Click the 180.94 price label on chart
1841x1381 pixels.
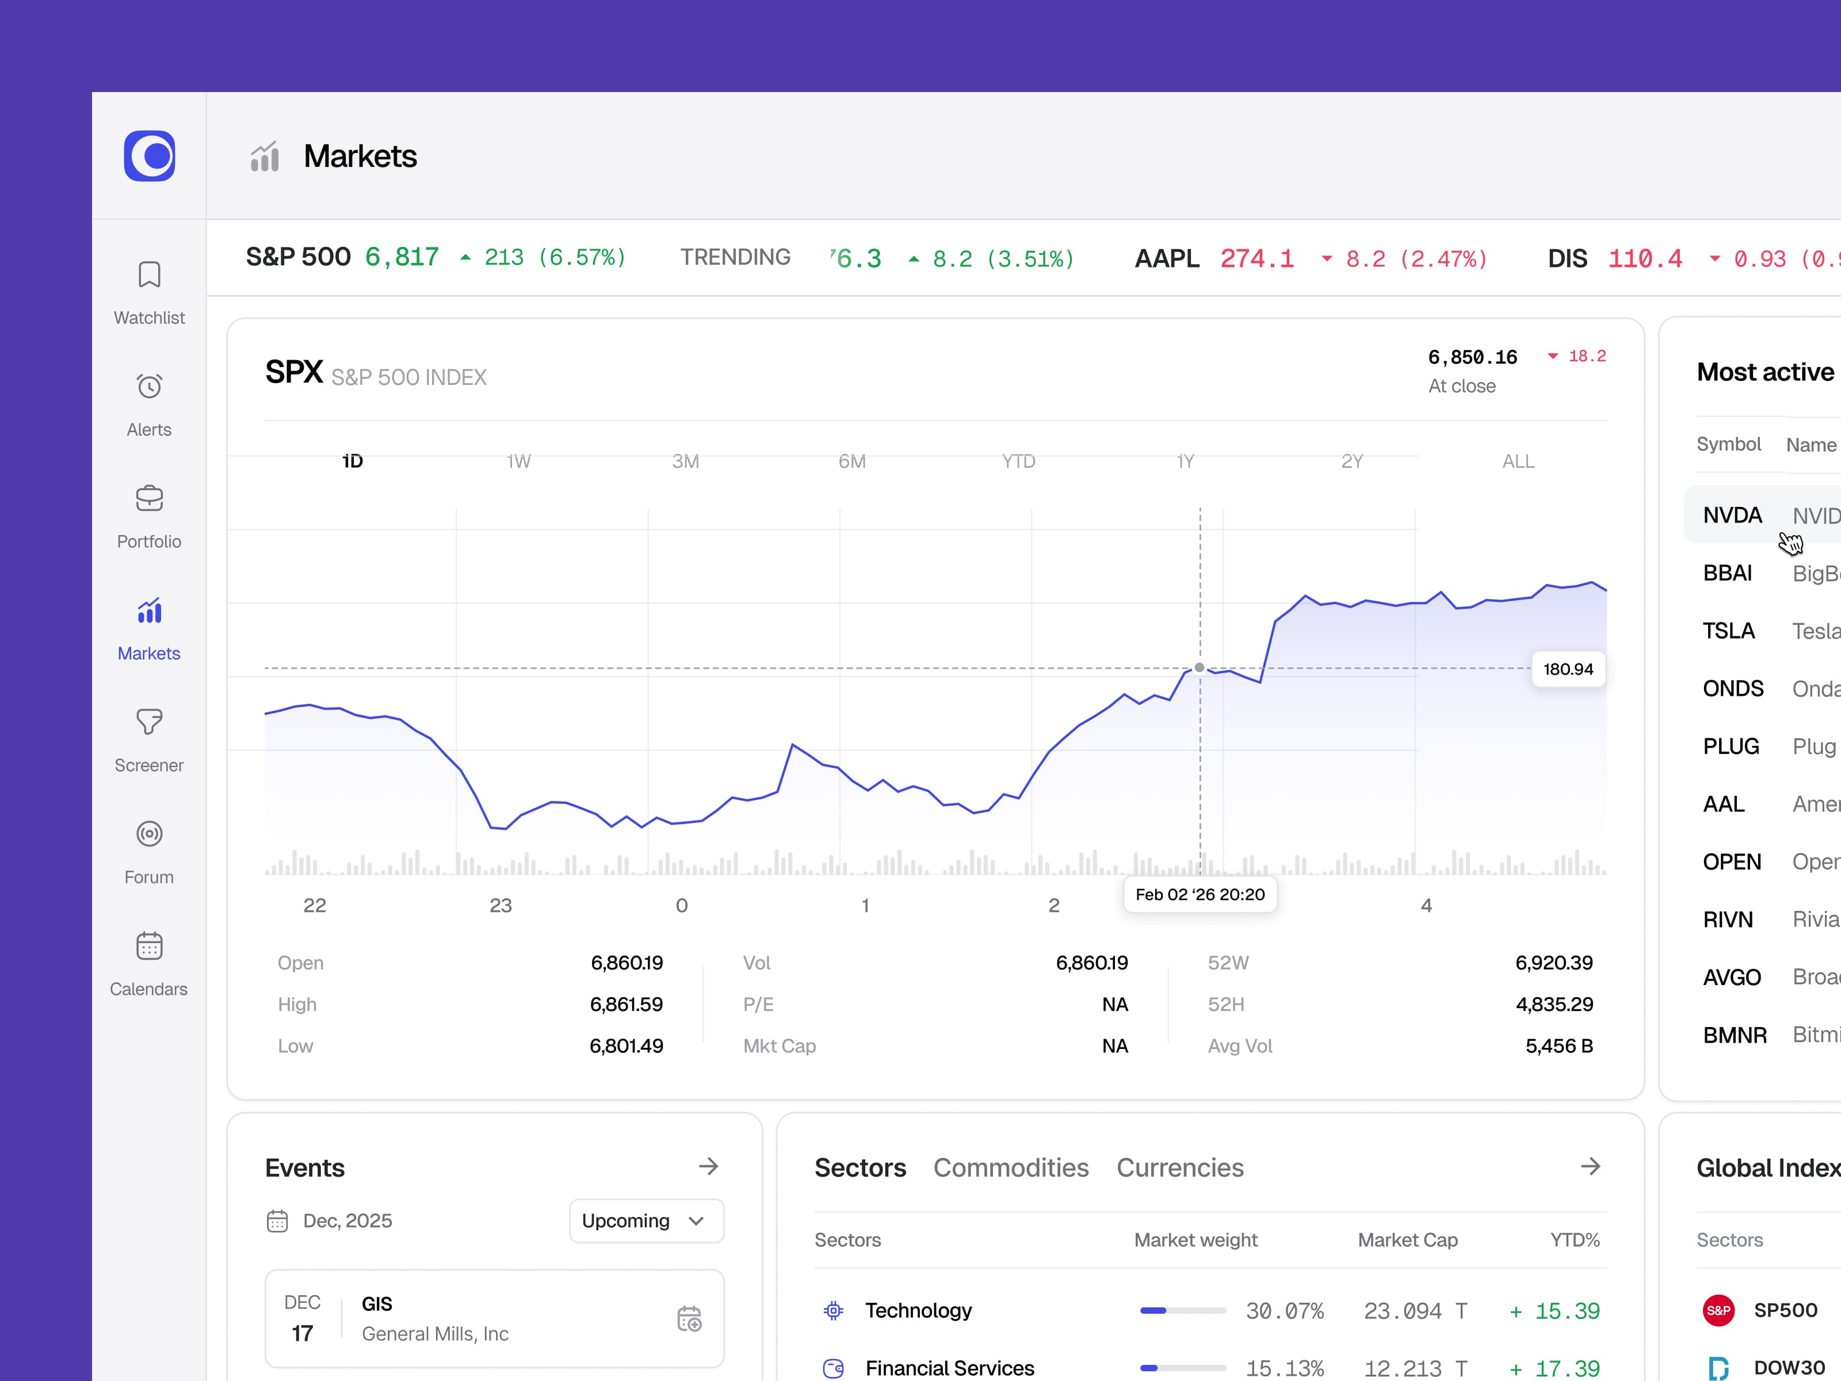point(1568,669)
